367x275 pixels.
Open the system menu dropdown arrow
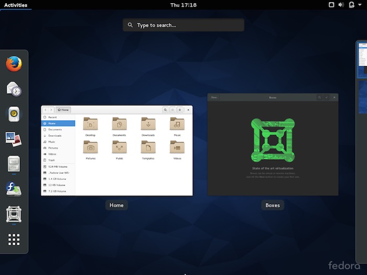pyautogui.click(x=361, y=5)
